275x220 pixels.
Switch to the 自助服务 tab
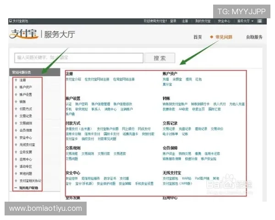pyautogui.click(x=254, y=37)
